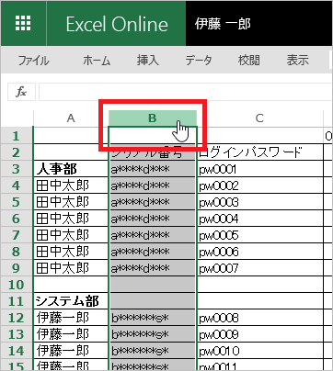Image resolution: width=333 pixels, height=371 pixels.
Task: Click into the formula bar input
Action: coord(186,92)
